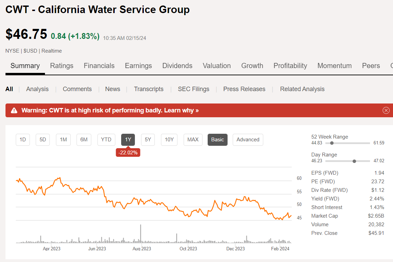This screenshot has height=262, width=393.
Task: Switch chart to YTD view
Action: [106, 140]
